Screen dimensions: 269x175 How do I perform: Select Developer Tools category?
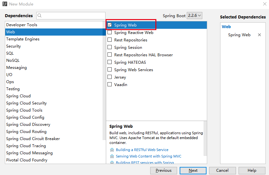coord(54,25)
